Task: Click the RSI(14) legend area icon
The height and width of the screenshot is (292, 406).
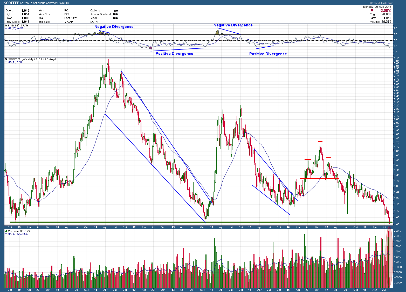Action: [6, 26]
